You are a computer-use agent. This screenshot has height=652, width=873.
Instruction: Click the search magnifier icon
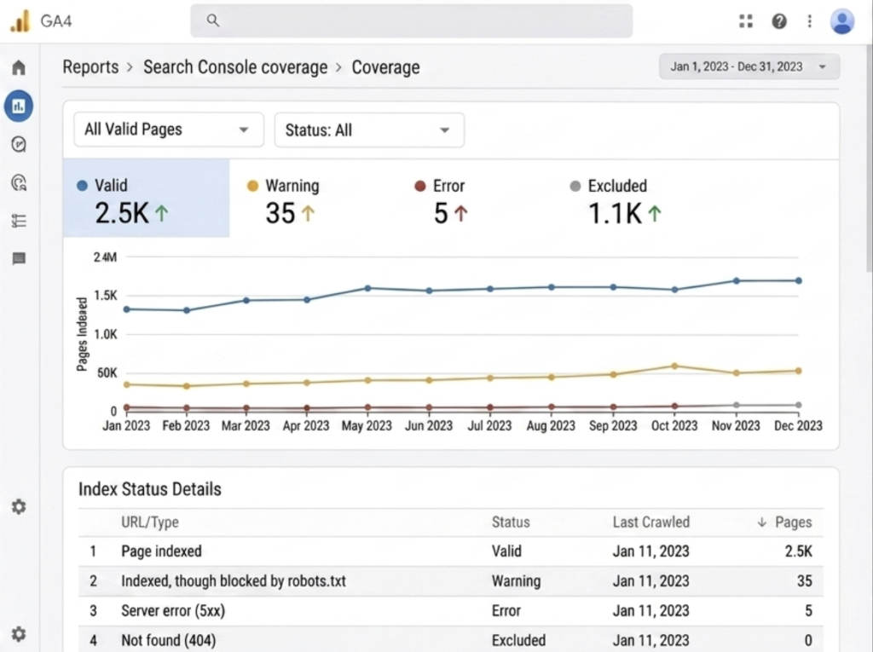(x=212, y=20)
